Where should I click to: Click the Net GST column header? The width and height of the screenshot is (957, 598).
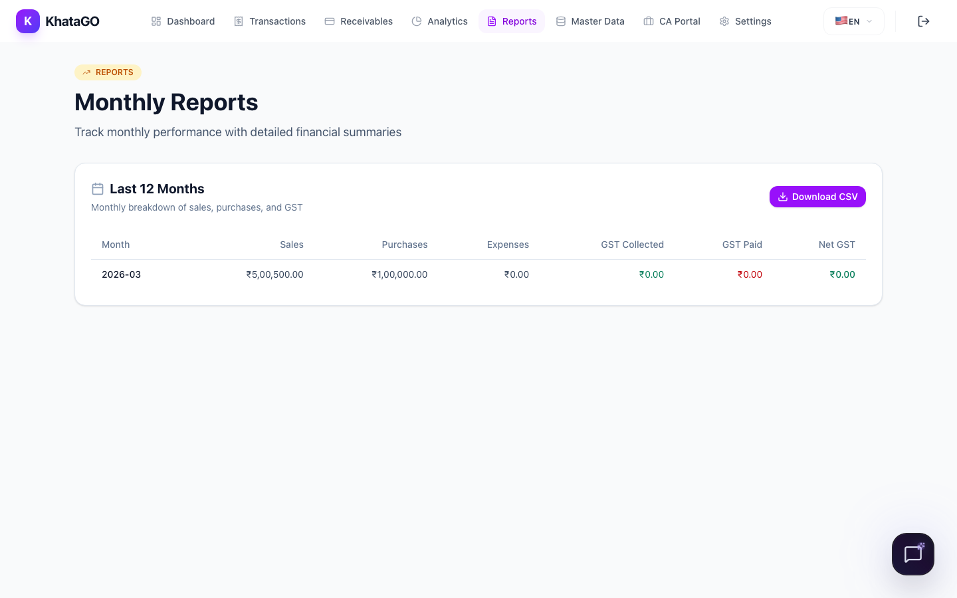pyautogui.click(x=836, y=245)
